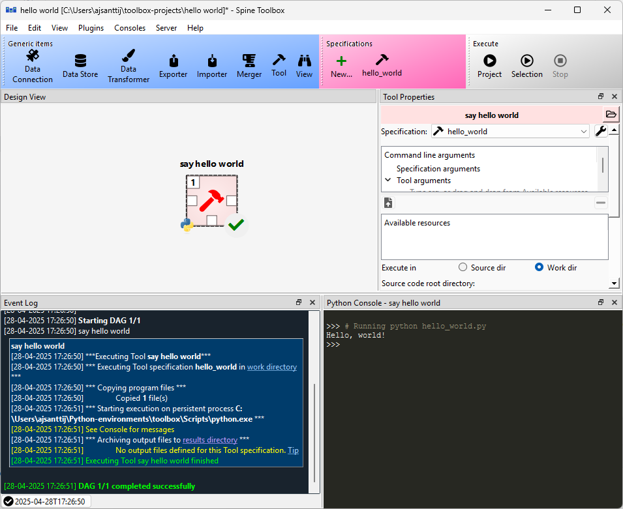623x509 pixels.
Task: Collapse the Tool arguments tree node
Action: pos(387,180)
